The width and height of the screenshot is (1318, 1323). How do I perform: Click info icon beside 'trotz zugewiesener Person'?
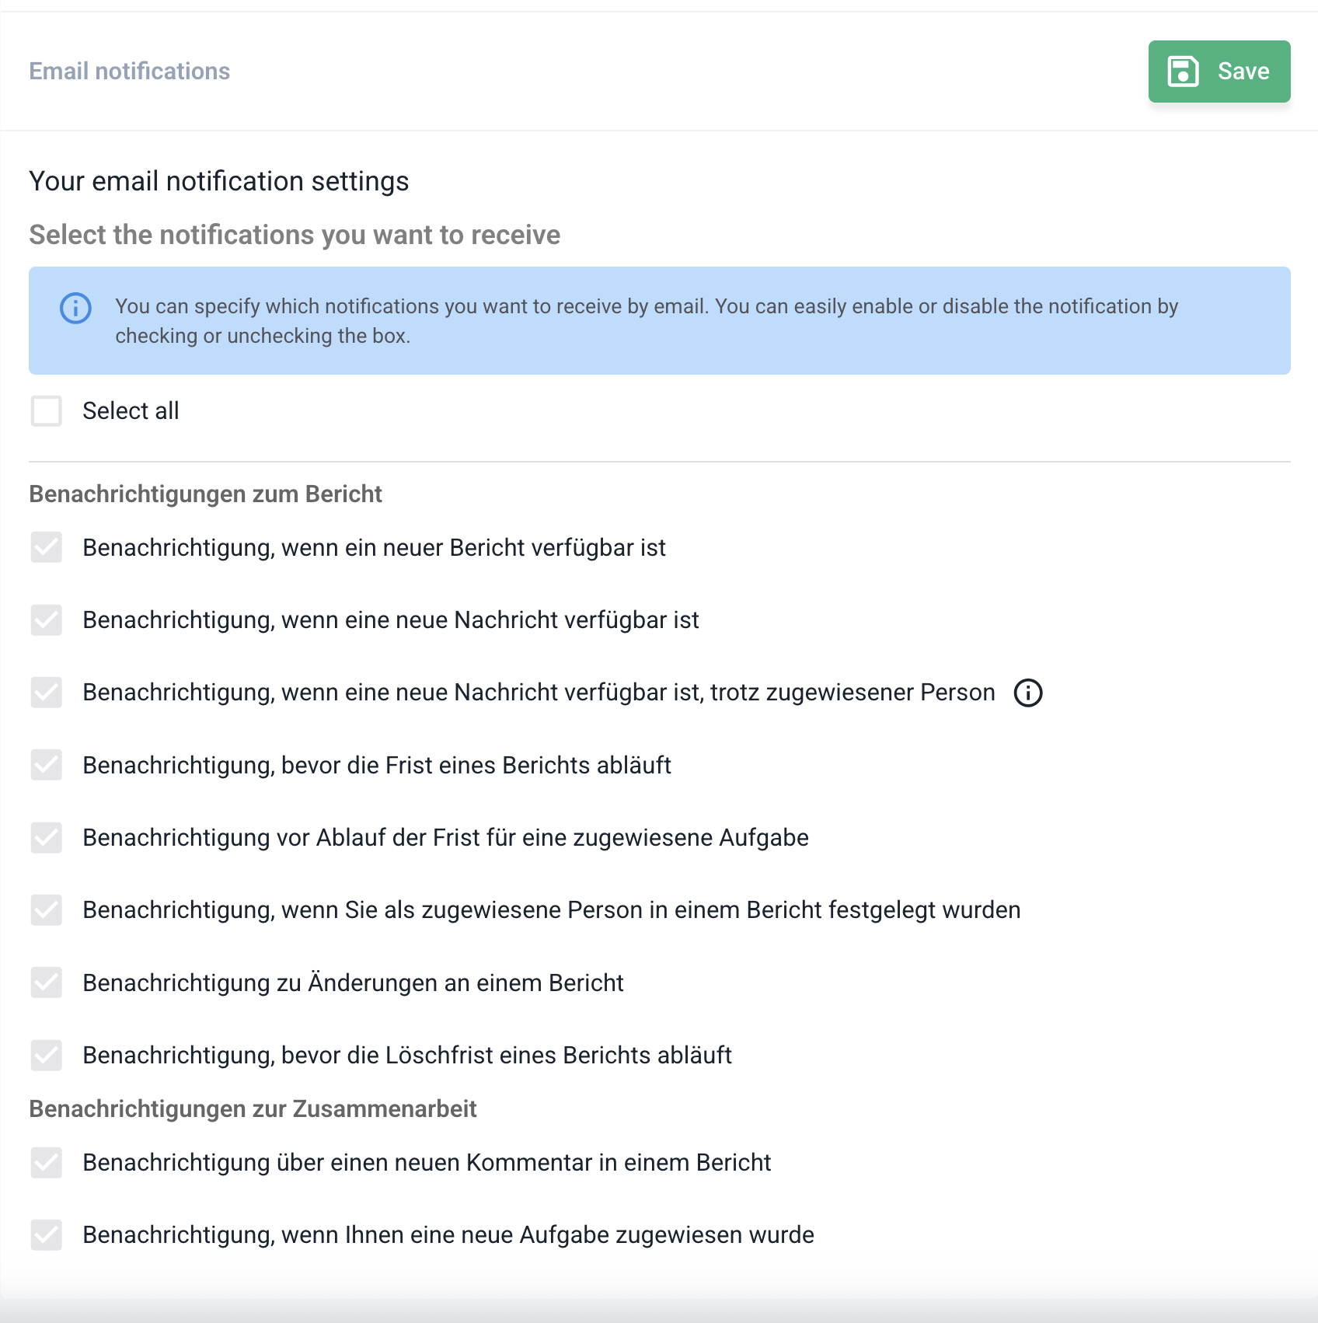(x=1027, y=693)
